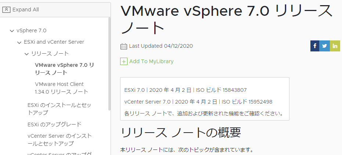
Task: Share page on Facebook
Action: [x=315, y=46]
